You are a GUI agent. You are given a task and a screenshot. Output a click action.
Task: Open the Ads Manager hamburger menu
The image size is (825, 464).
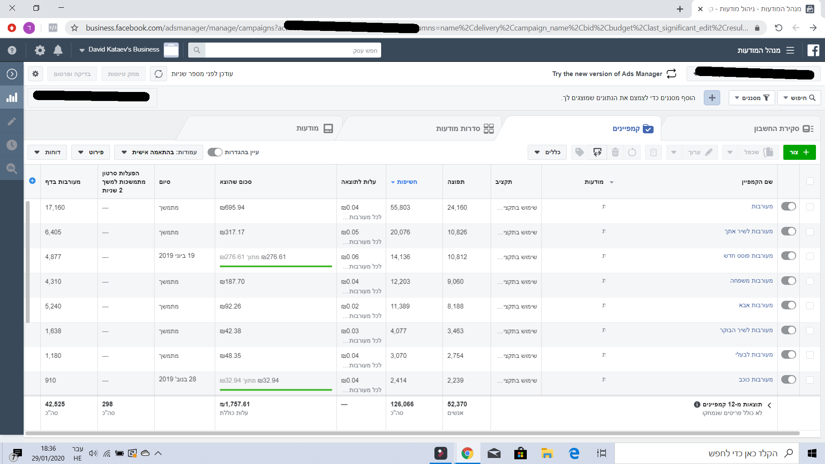pyautogui.click(x=790, y=50)
